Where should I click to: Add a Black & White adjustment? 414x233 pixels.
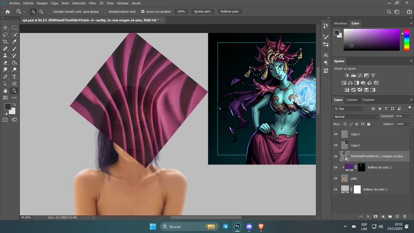(x=357, y=83)
